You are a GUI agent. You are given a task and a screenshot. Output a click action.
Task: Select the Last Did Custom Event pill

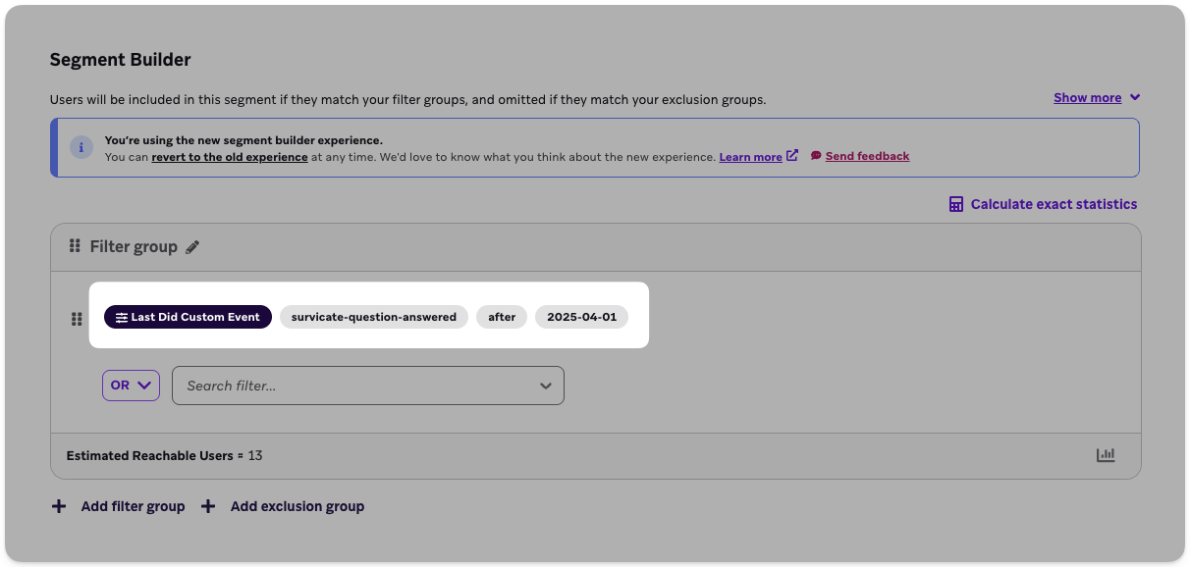(x=188, y=317)
